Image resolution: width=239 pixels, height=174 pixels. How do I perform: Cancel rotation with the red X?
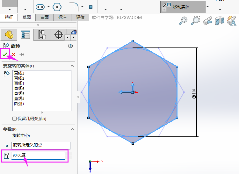pyautogui.click(x=13, y=54)
